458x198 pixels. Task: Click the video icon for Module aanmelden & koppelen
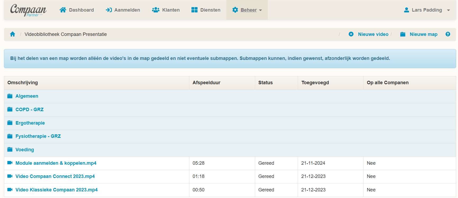10,163
